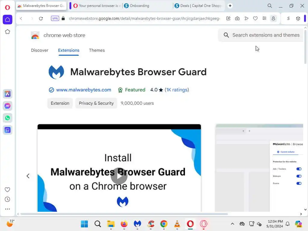Open a new tab with plus button
The height and width of the screenshot is (231, 308).
pyautogui.click(x=230, y=6)
